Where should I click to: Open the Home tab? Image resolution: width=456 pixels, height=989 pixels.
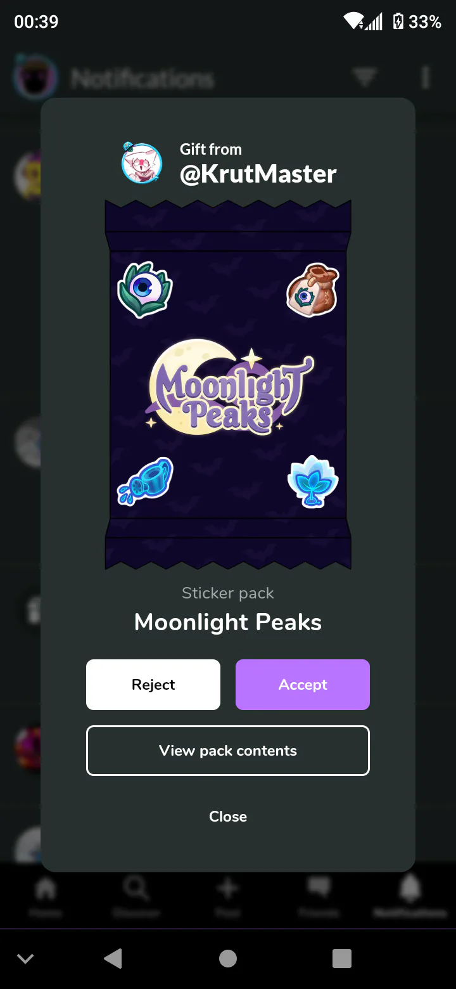click(x=45, y=897)
